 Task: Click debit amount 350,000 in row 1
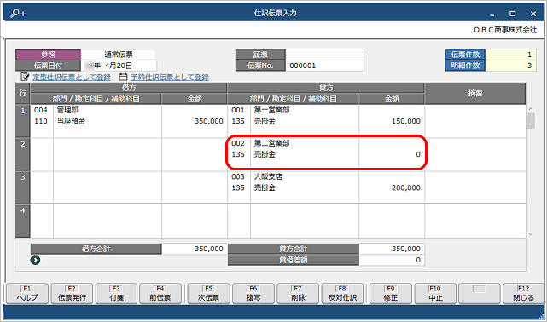(208, 121)
